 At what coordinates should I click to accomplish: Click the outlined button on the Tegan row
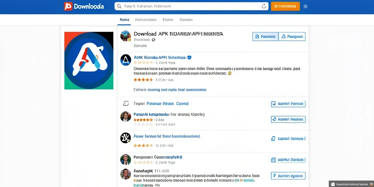tap(288, 104)
